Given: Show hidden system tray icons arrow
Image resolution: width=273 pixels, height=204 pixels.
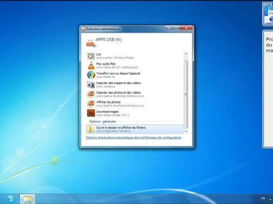Looking at the screenshot, I should (x=270, y=199).
